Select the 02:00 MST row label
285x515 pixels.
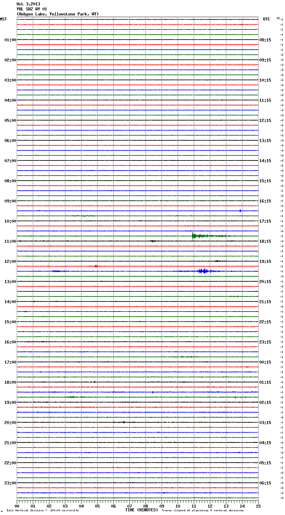10,60
